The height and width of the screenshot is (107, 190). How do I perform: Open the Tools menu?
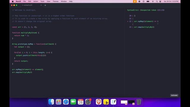coord(42,1)
